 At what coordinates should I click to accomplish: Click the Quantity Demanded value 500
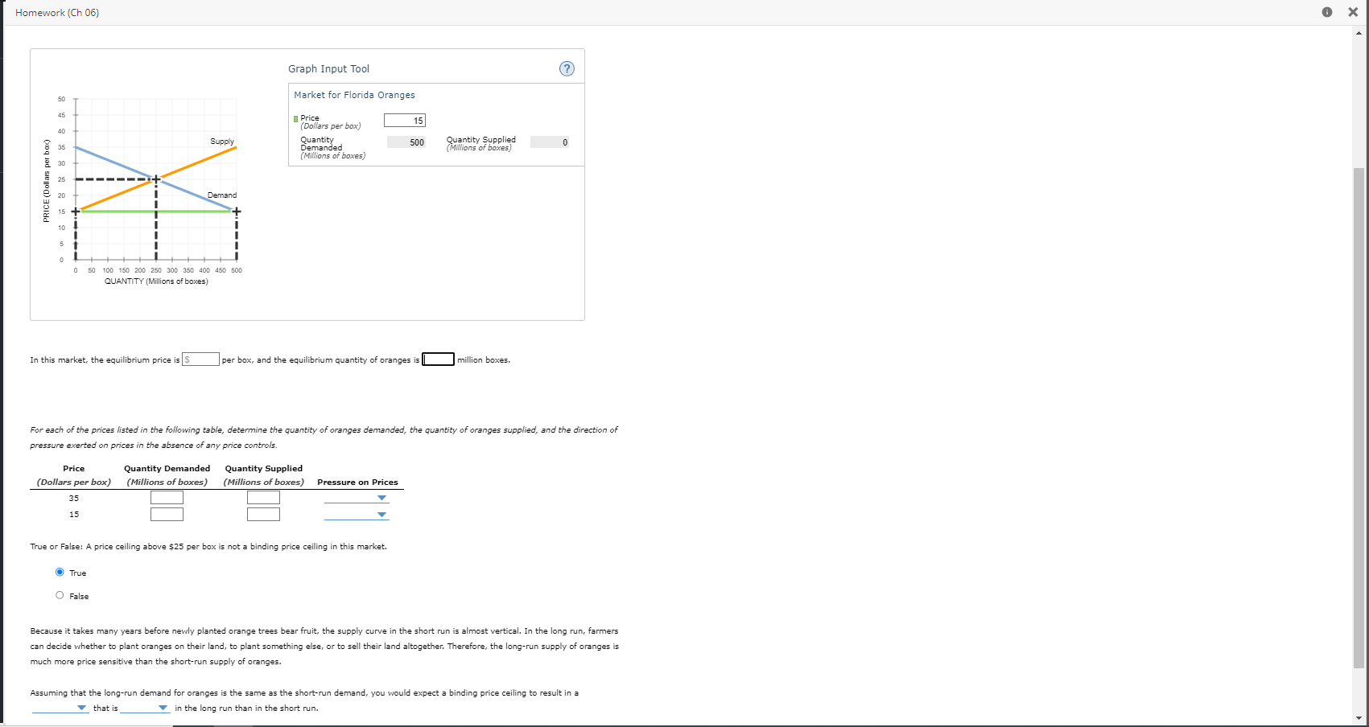pos(406,142)
